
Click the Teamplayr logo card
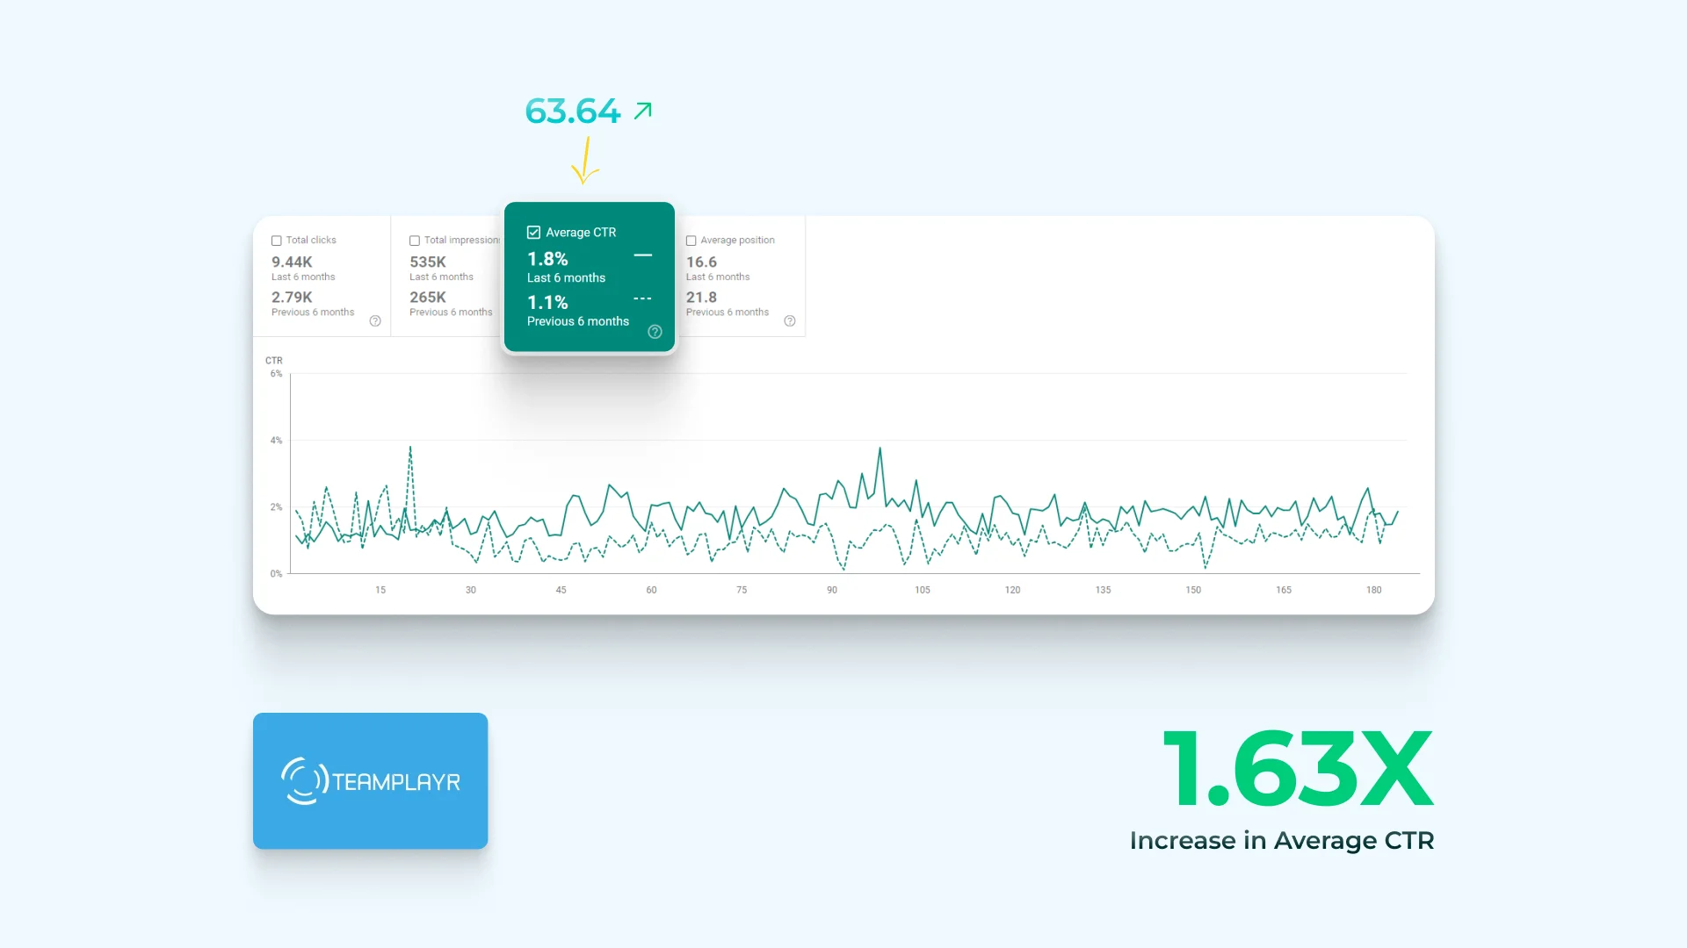[370, 780]
